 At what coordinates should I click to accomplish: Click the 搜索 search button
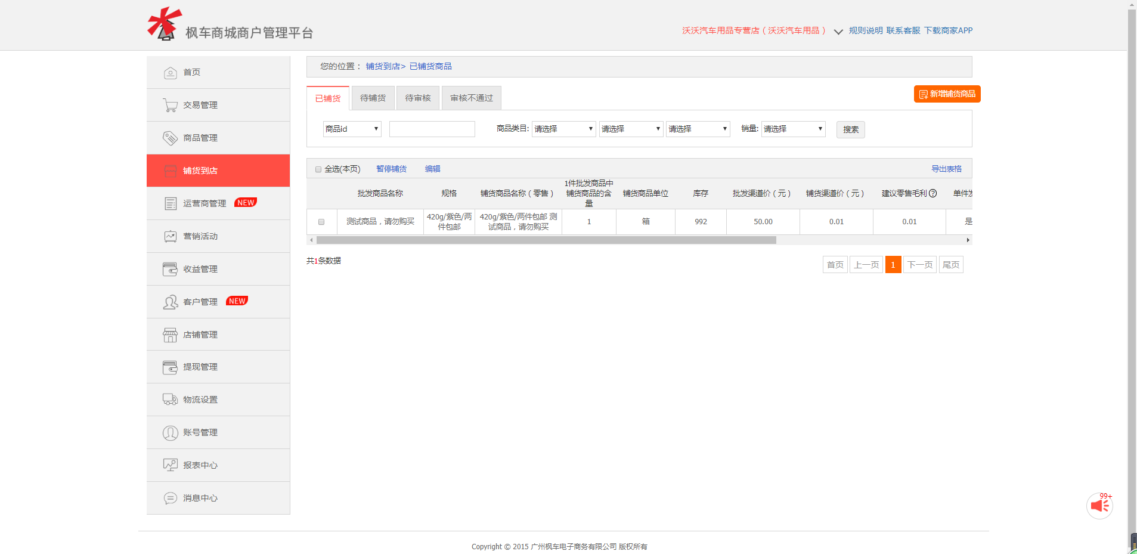850,129
